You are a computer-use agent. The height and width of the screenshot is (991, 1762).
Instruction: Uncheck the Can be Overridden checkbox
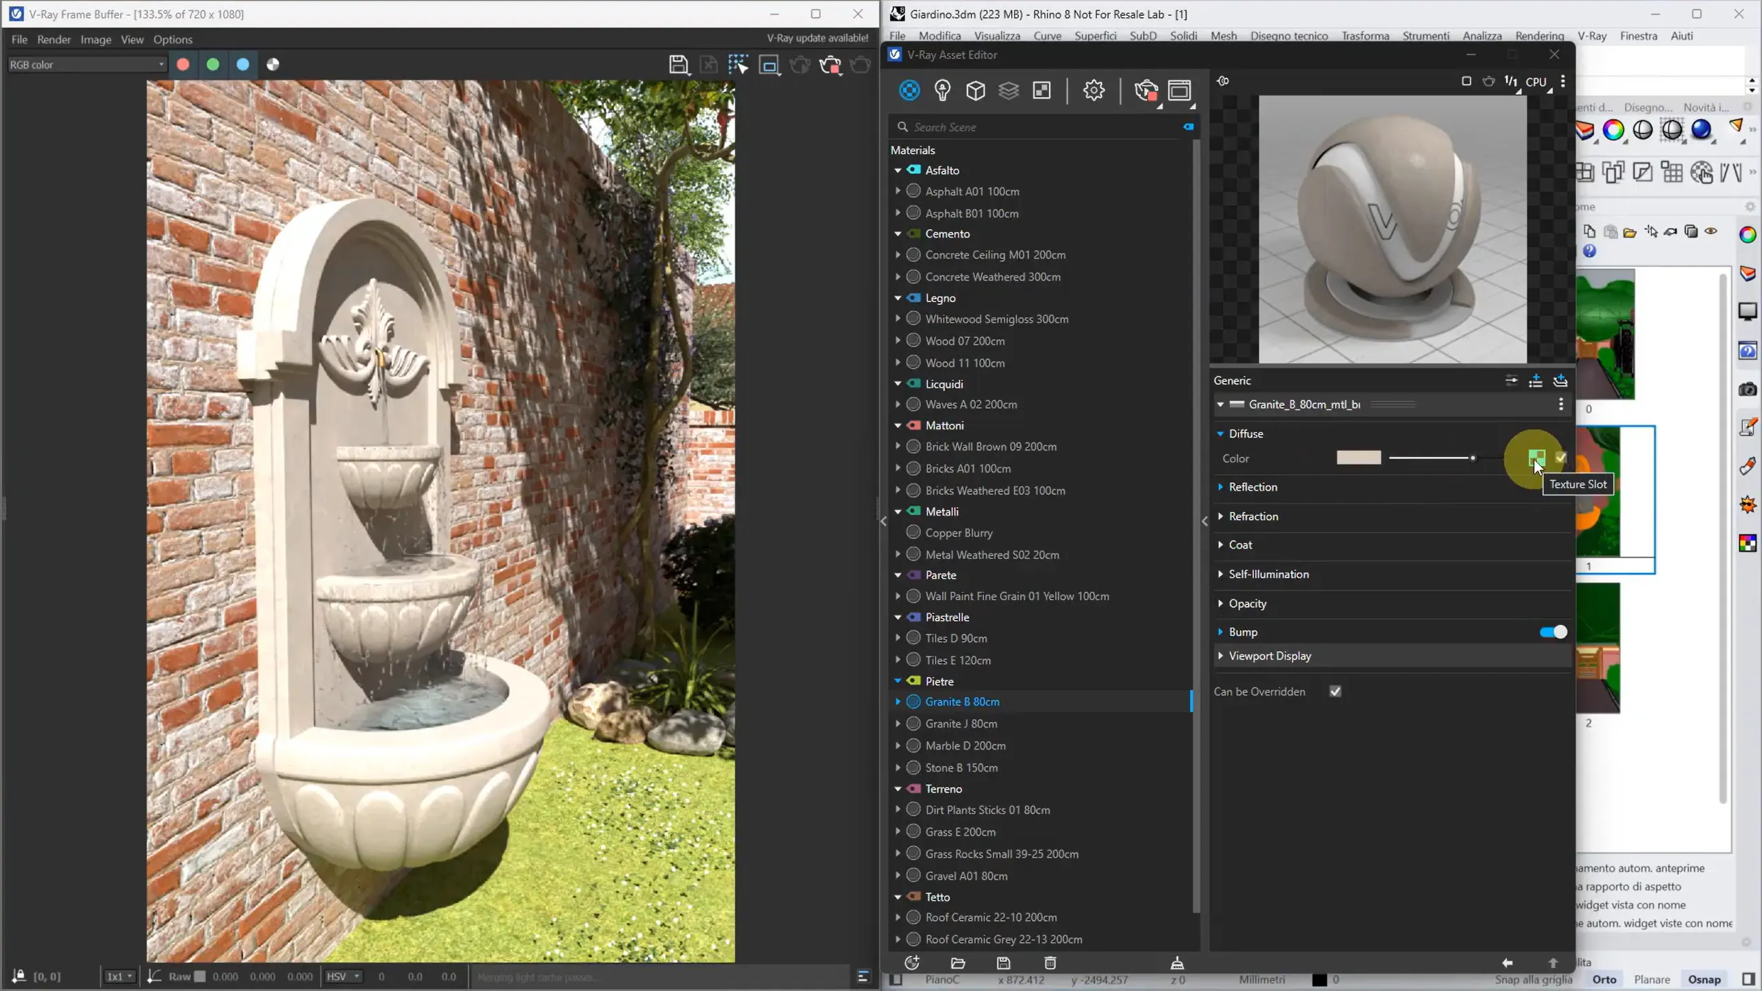pos(1335,692)
